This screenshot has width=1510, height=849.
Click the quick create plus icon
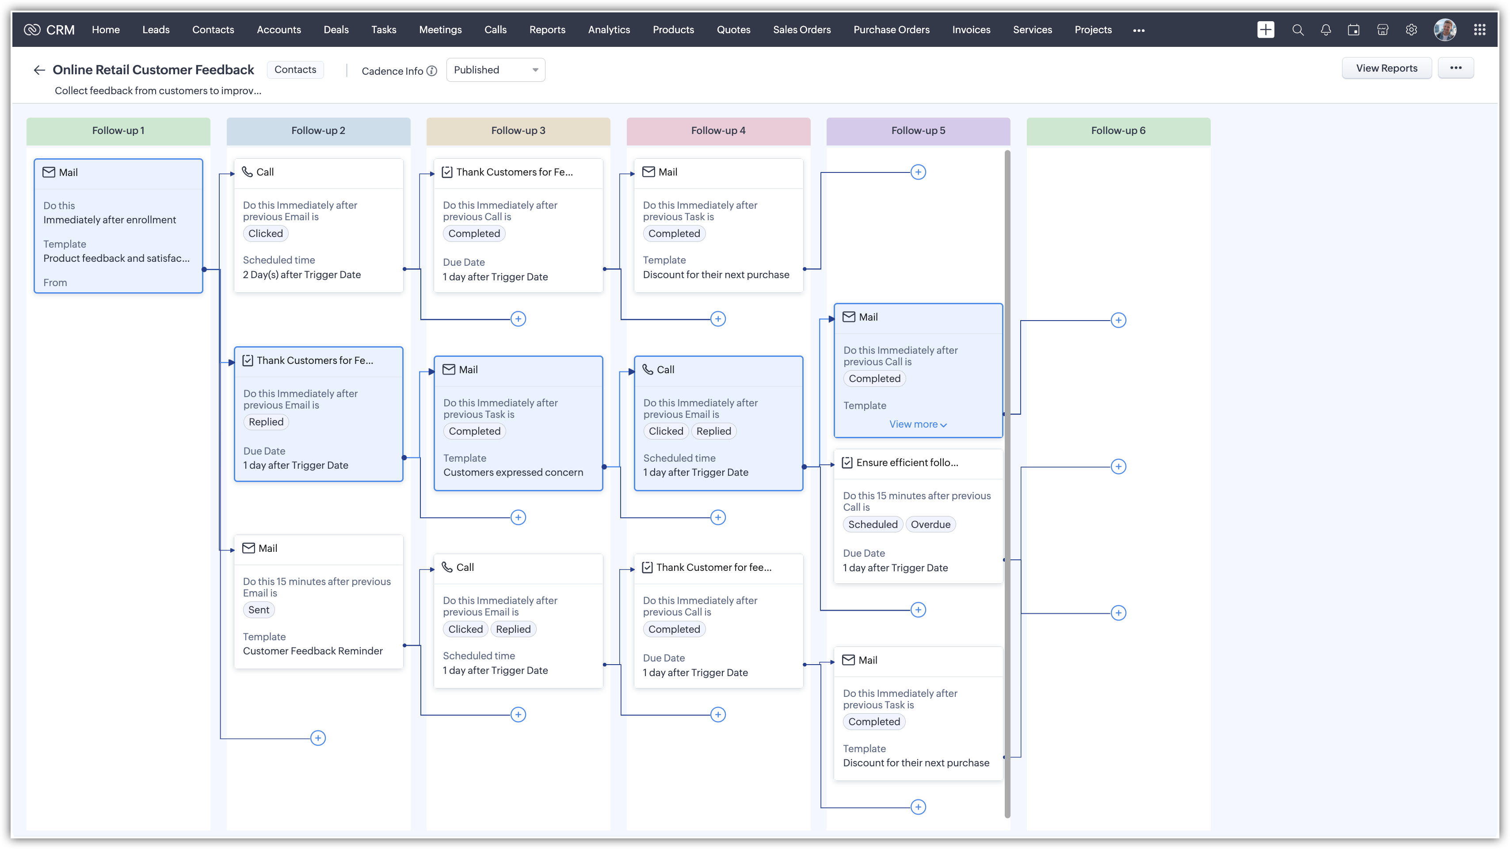(x=1265, y=30)
